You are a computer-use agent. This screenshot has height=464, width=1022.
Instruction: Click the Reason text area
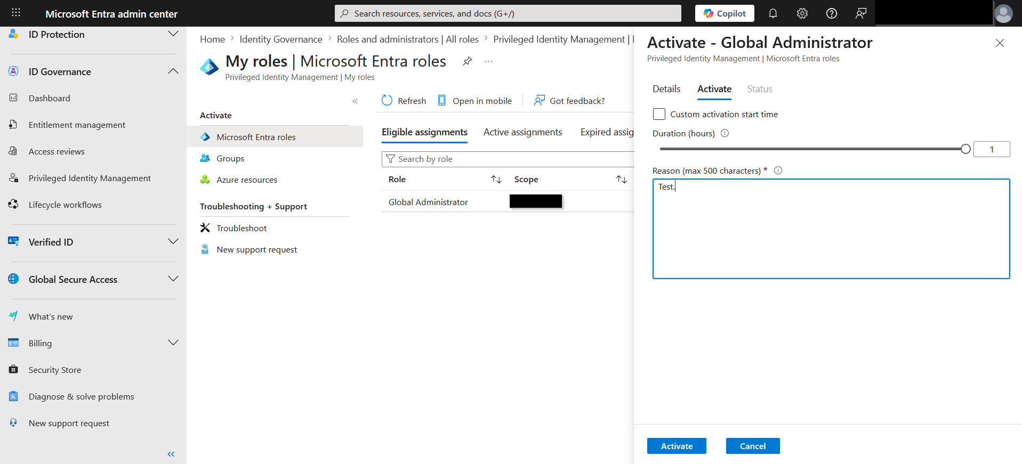click(831, 229)
